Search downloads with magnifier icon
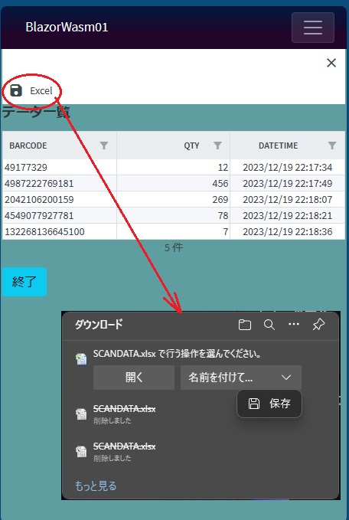The width and height of the screenshot is (349, 520). pyautogui.click(x=269, y=325)
